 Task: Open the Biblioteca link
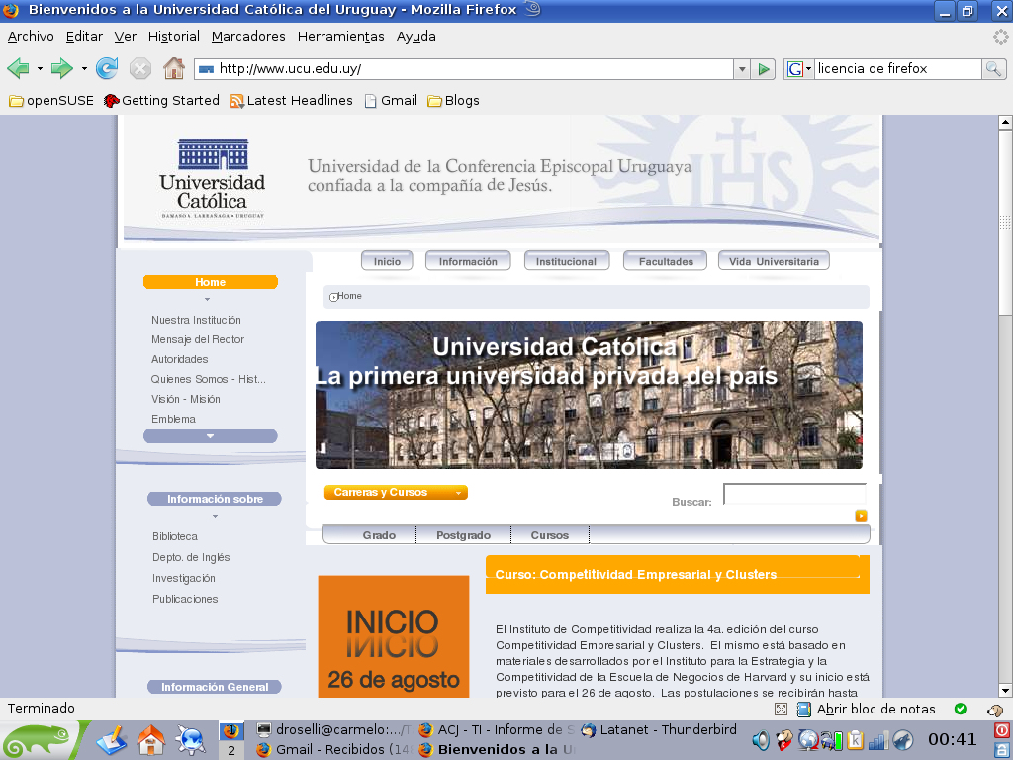click(x=175, y=536)
